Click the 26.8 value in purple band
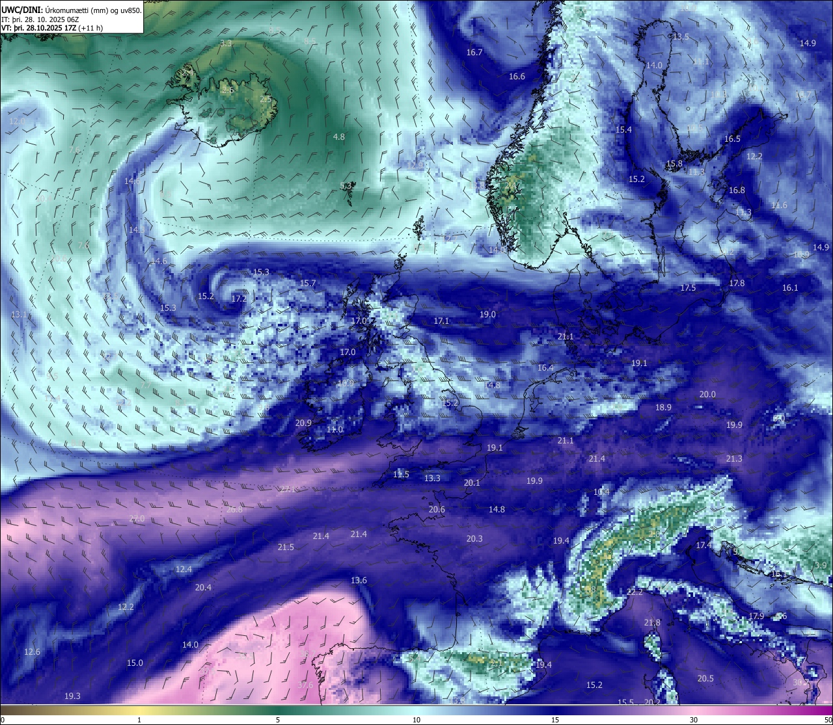The width and height of the screenshot is (833, 725). (234, 510)
